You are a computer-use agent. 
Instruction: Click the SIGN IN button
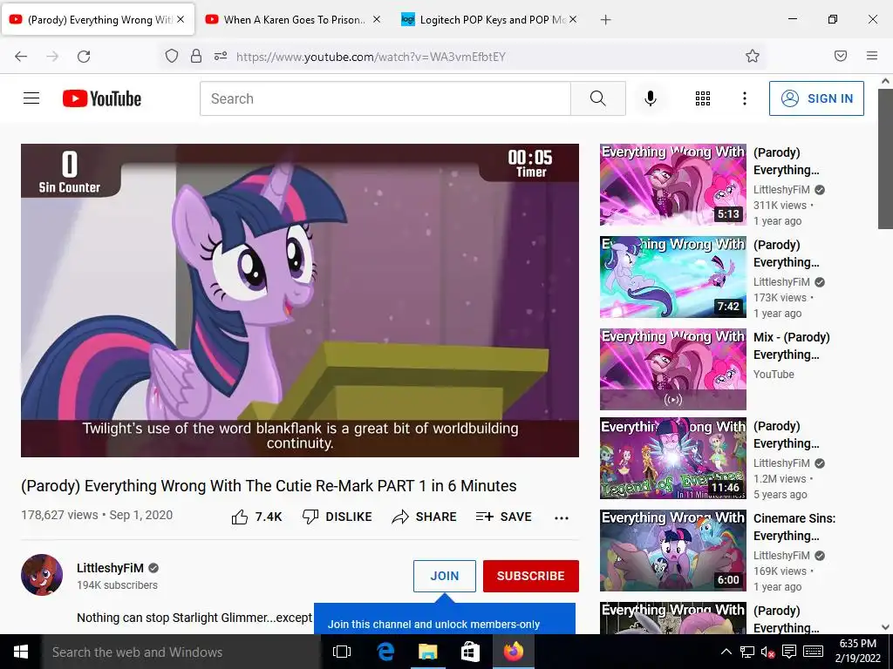[x=816, y=98]
